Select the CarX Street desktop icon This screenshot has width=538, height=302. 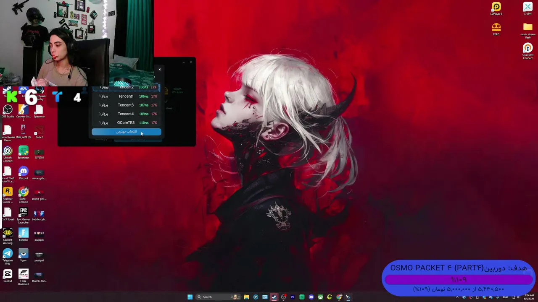pyautogui.click(x=8, y=214)
